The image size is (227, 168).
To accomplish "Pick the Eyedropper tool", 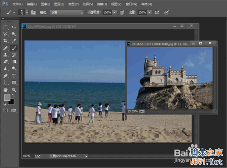I will pos(14,40).
